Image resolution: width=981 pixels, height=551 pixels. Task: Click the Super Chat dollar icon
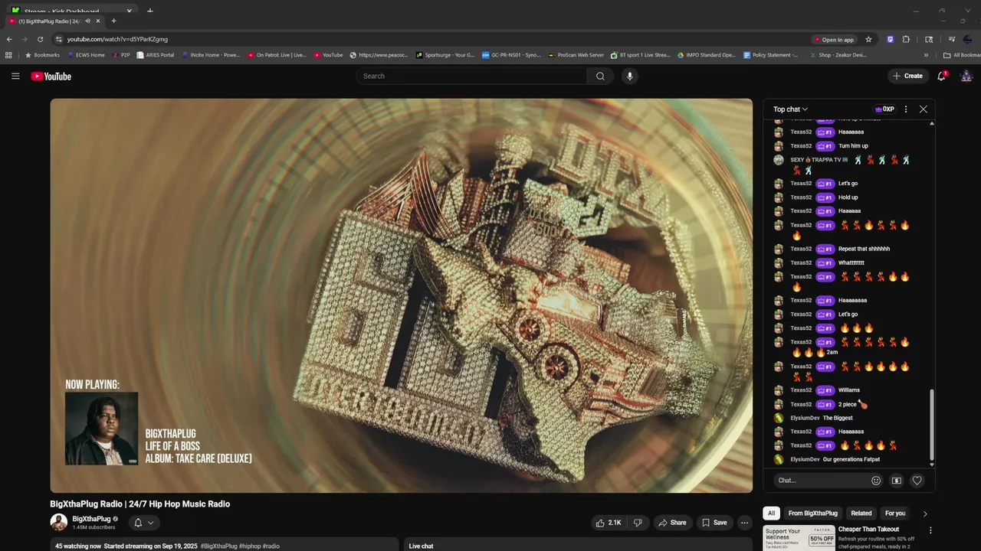pos(897,481)
